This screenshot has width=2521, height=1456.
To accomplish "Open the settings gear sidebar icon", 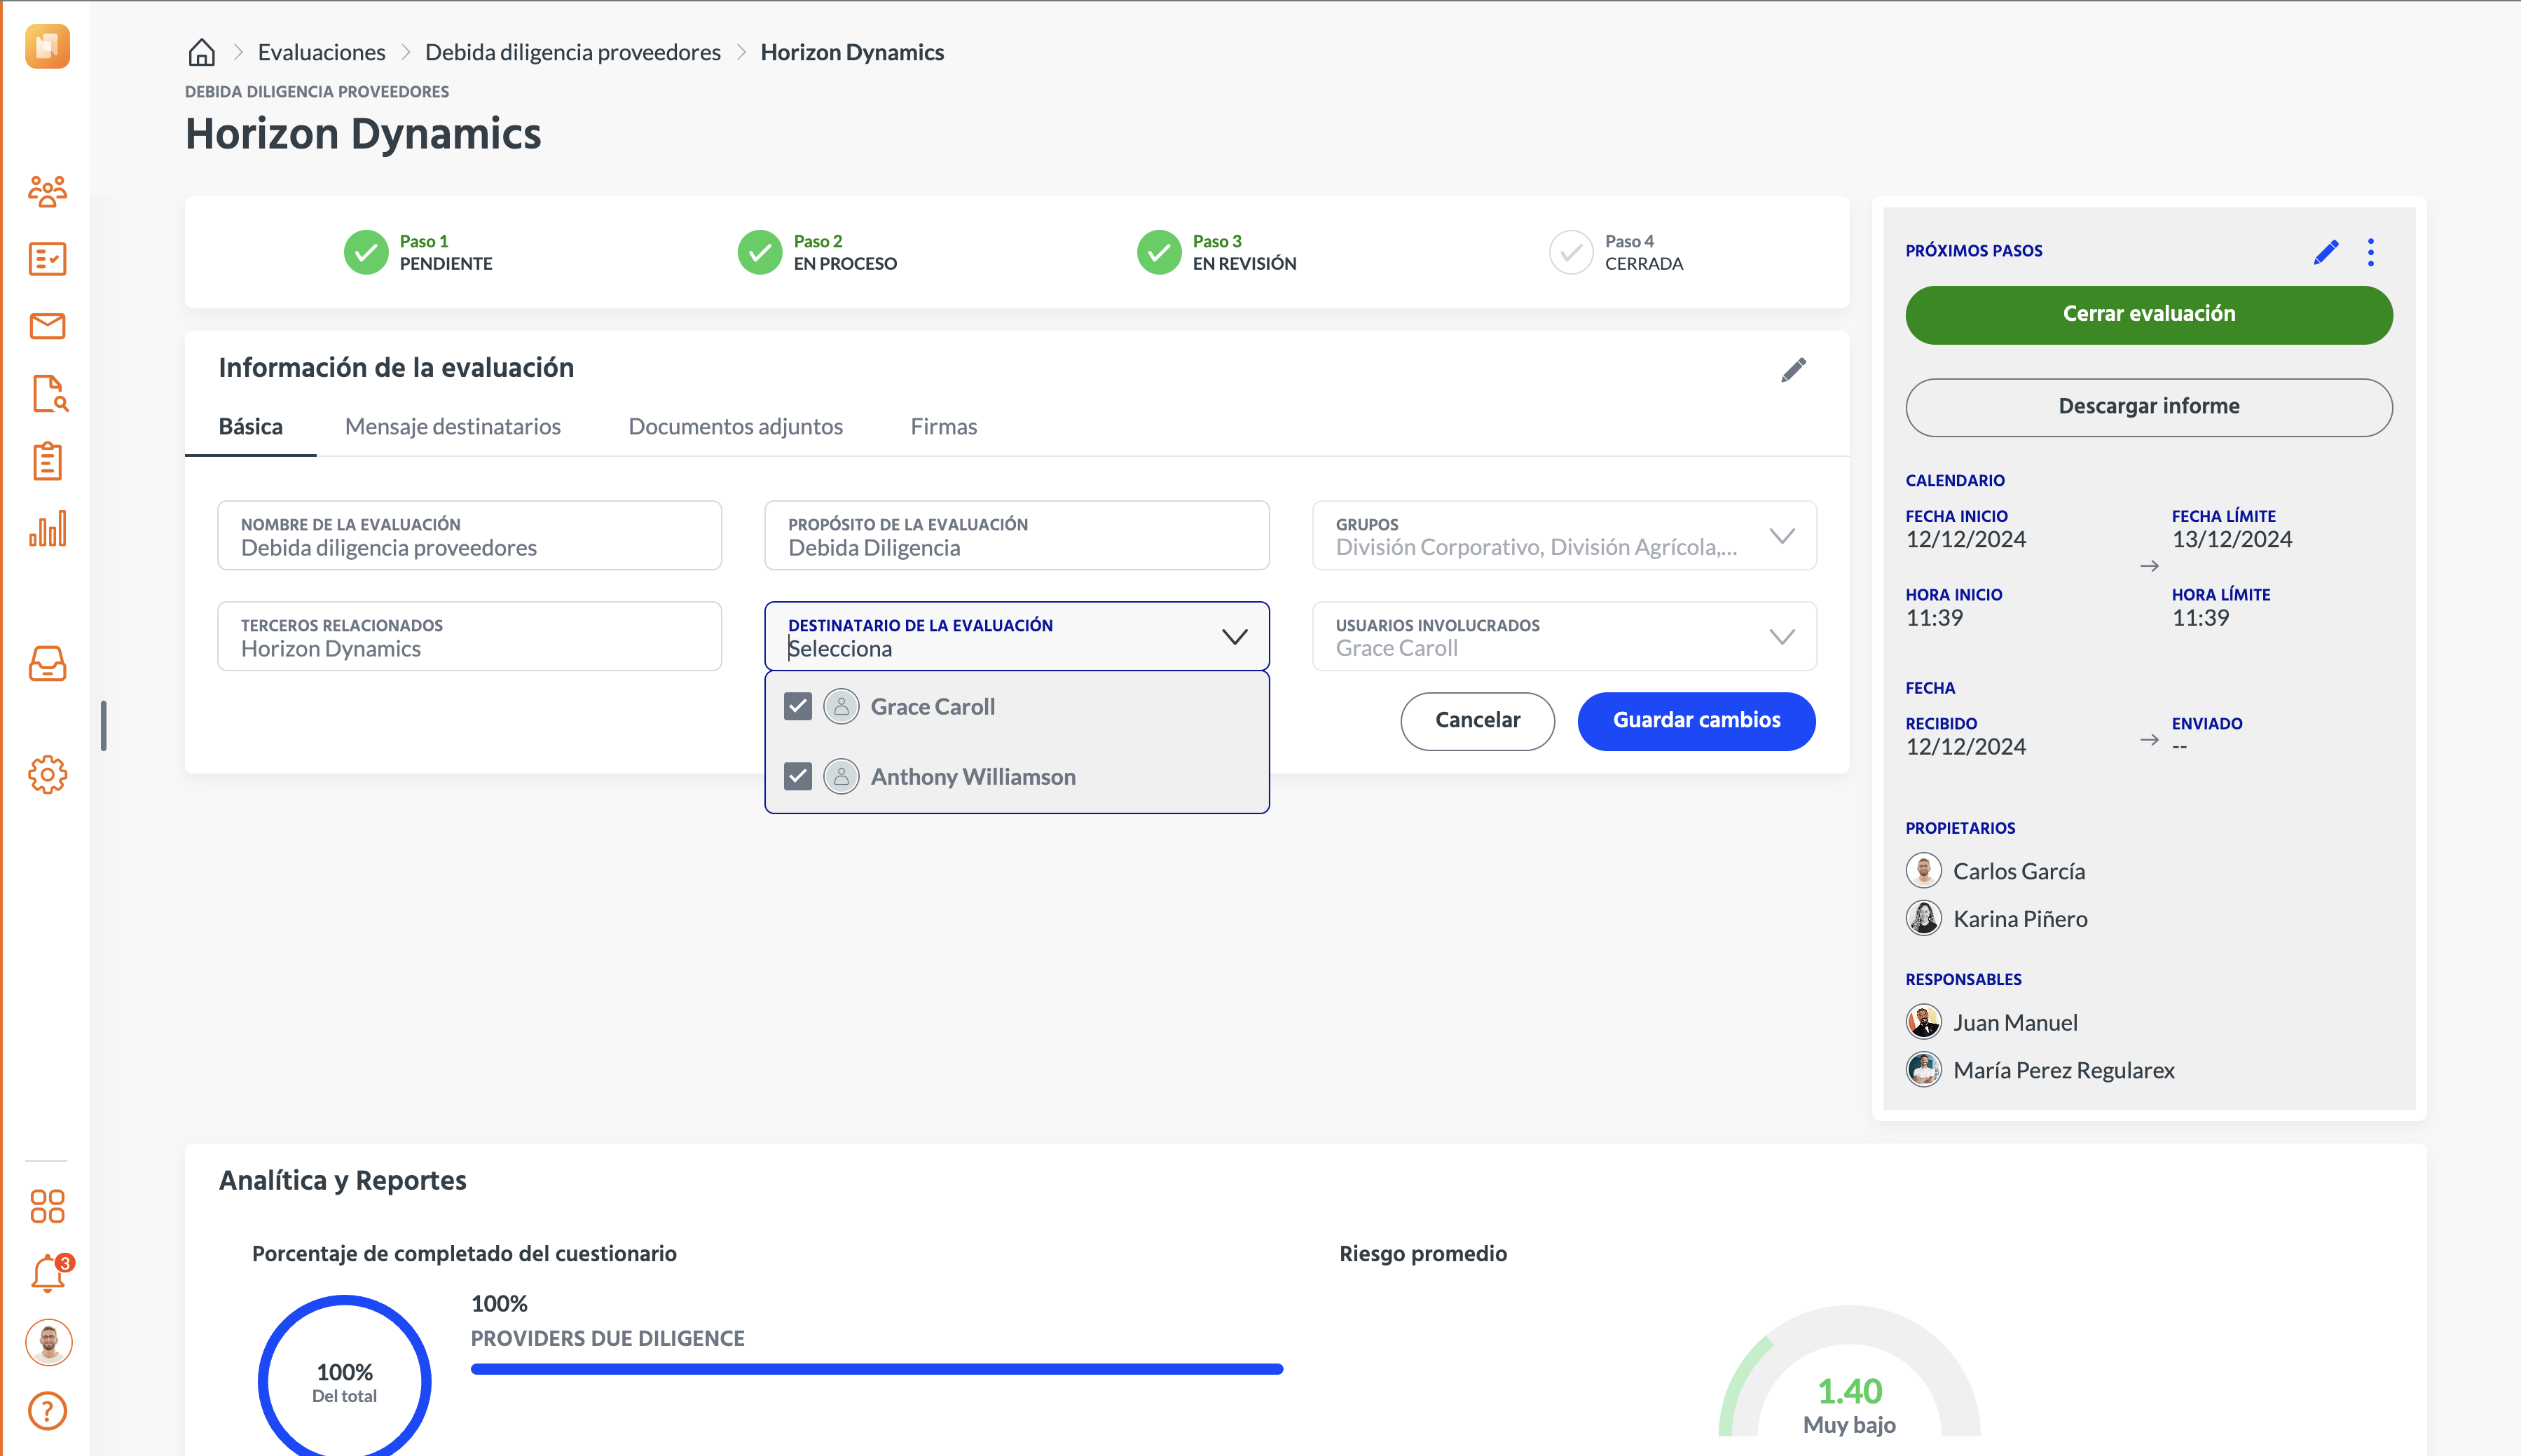I will (47, 775).
